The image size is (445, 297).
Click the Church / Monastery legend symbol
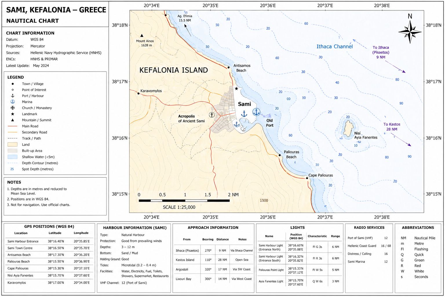(12, 108)
